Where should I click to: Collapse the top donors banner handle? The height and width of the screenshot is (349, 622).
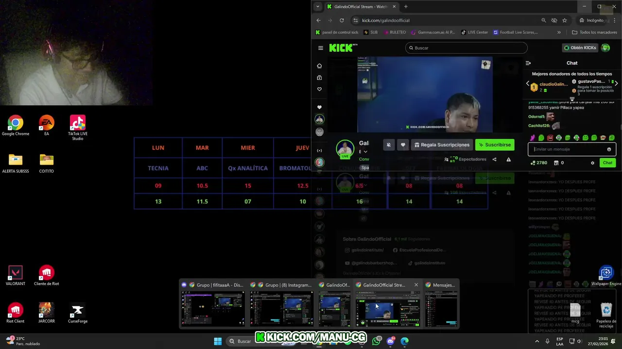572,99
